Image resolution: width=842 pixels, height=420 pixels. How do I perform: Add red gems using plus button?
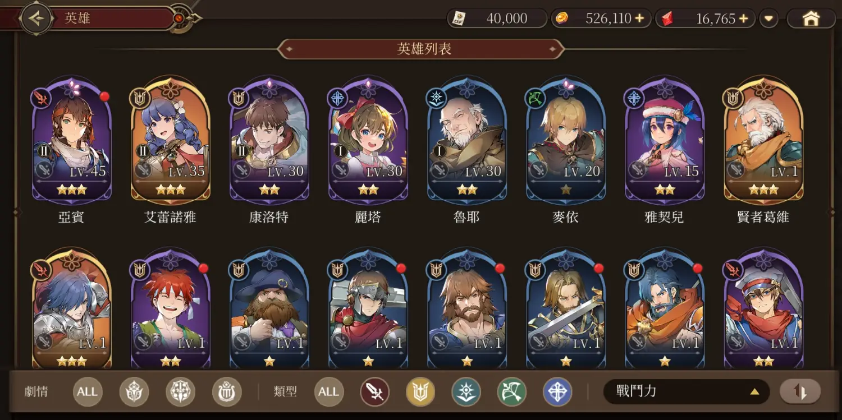pyautogui.click(x=744, y=19)
